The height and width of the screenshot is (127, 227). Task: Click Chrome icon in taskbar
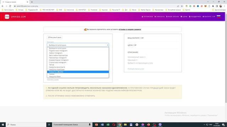120,125
